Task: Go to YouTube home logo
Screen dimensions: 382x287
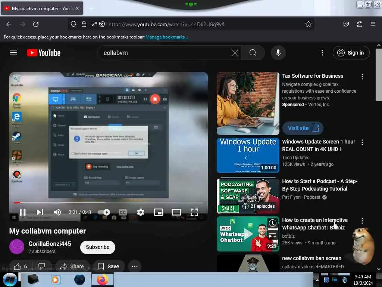Action: [x=44, y=53]
